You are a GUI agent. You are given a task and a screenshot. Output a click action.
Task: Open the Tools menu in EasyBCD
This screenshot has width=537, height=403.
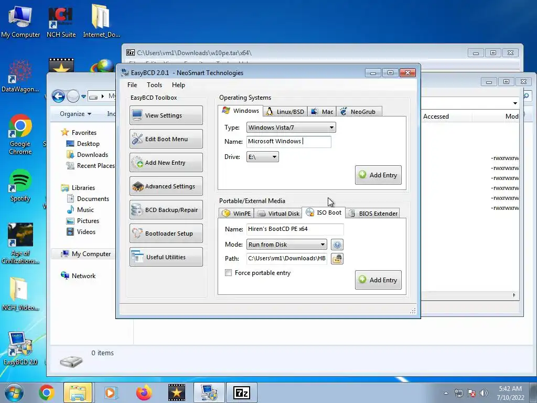[x=154, y=85]
